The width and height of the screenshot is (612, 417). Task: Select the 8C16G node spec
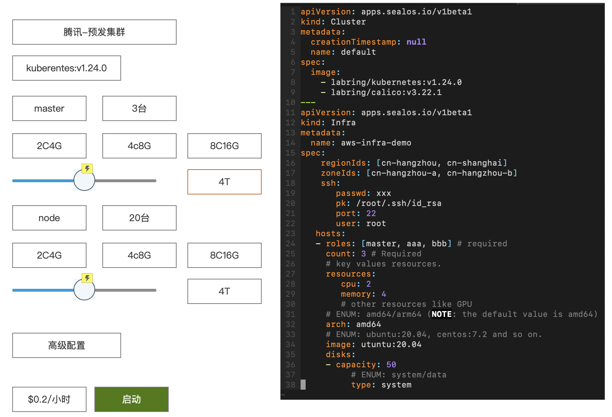224,255
